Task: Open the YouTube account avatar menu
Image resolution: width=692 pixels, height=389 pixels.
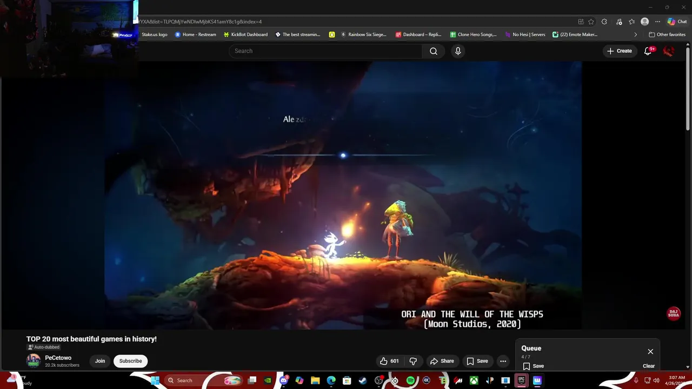Action: click(x=669, y=51)
